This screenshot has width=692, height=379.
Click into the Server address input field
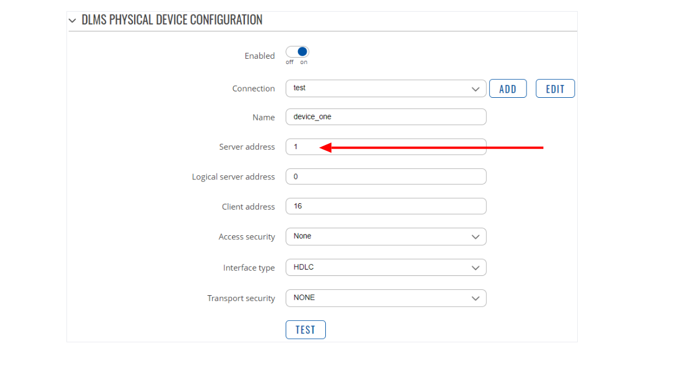[x=385, y=147]
